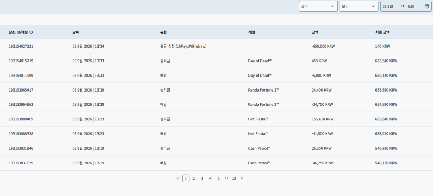Viewport: 433px width, 196px height.
Task: Select reference ID 193154011999
Action: 21,76
